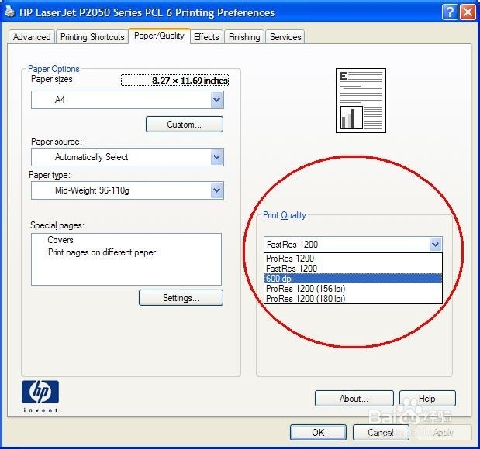Select the 600 dpi option
This screenshot has width=480, height=449.
point(353,279)
